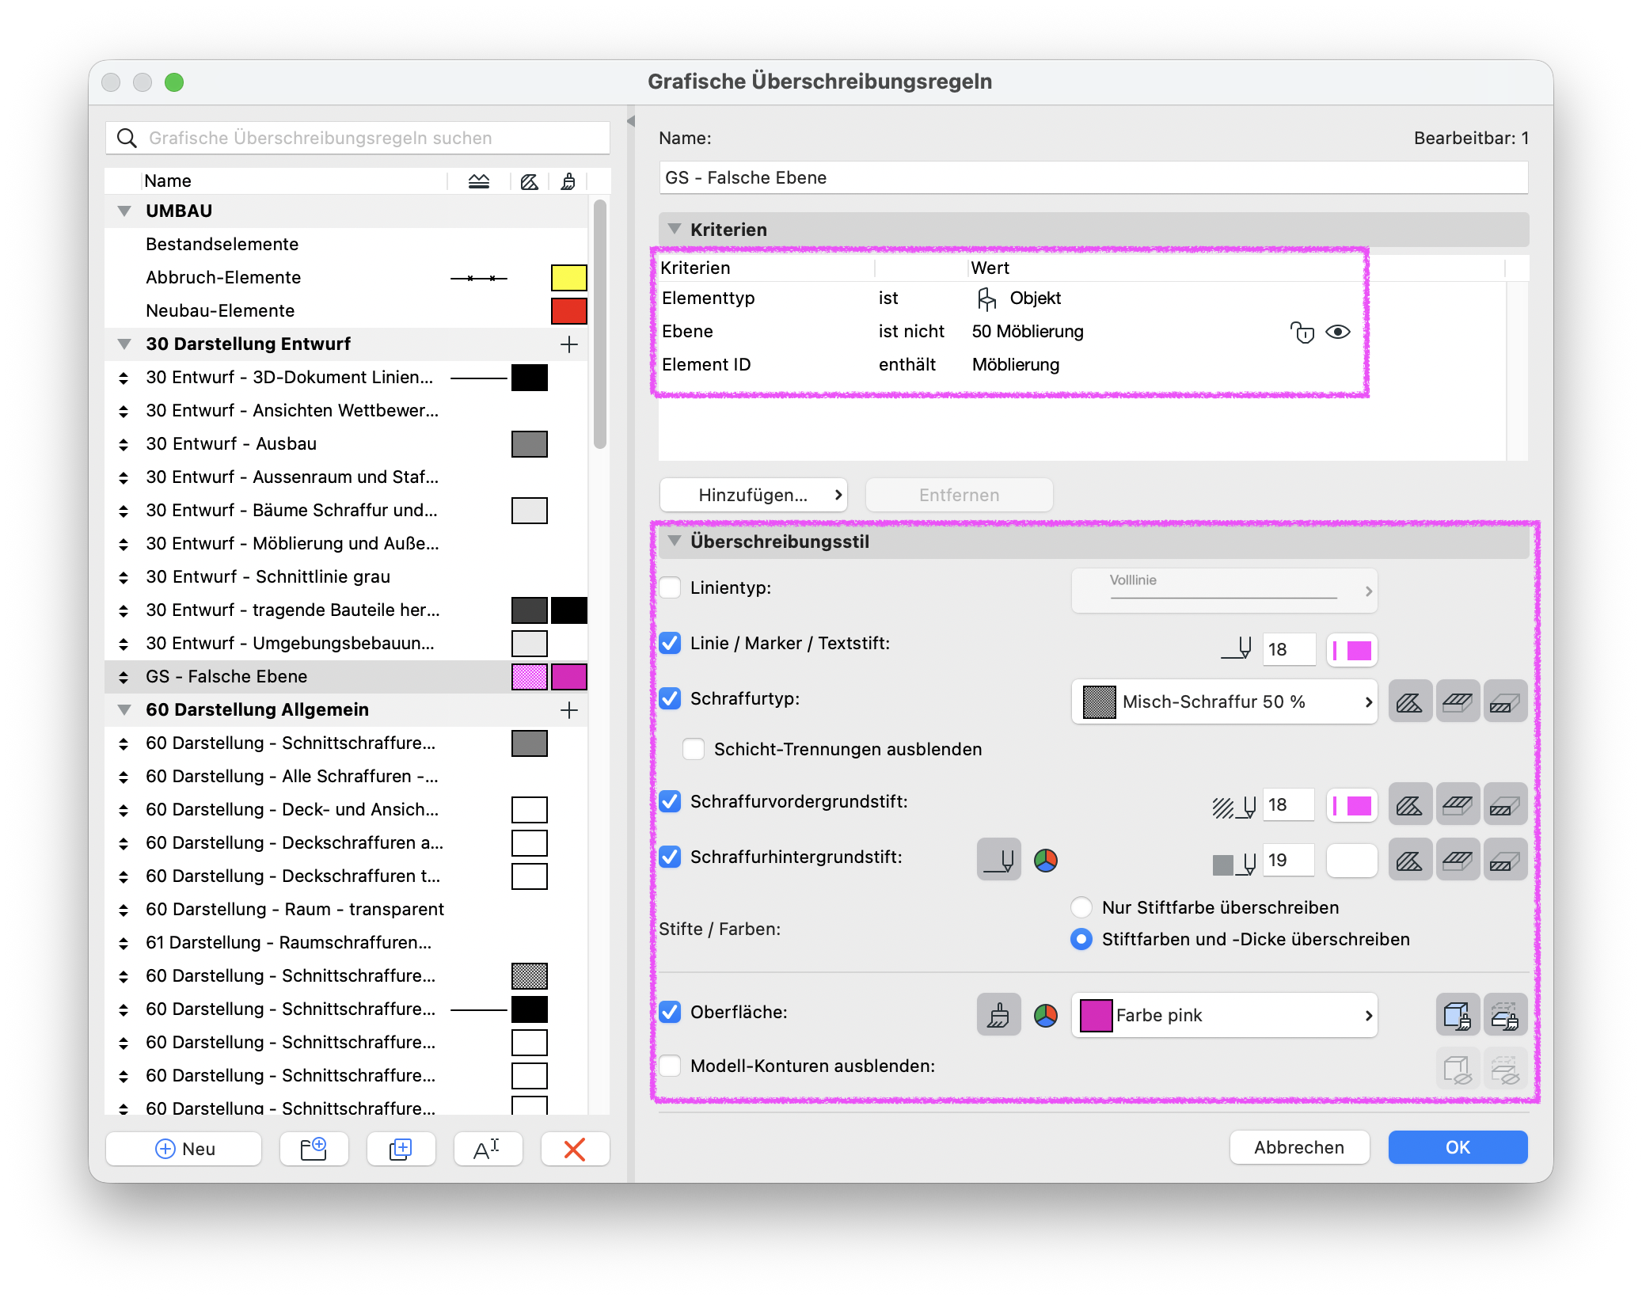Image resolution: width=1642 pixels, height=1300 pixels.
Task: Collapse the UMBAU group
Action: click(124, 211)
